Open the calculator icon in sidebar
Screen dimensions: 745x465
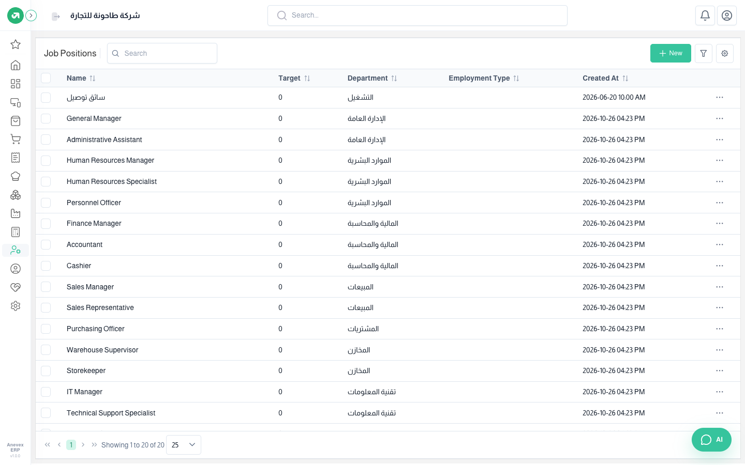[16, 232]
